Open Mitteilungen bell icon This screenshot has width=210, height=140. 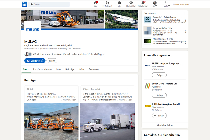pos(143,4)
